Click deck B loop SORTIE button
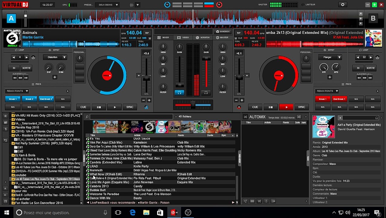 tap(370, 68)
